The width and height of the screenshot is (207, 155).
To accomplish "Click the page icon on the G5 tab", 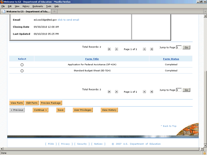I will pyautogui.click(x=4, y=12).
